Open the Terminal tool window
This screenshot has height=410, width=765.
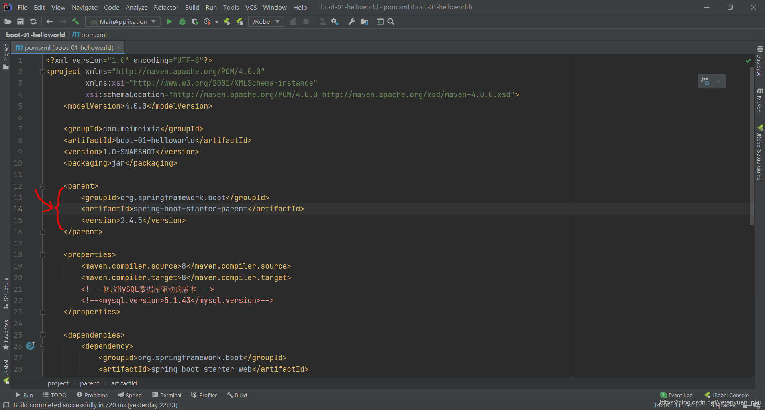pyautogui.click(x=167, y=395)
